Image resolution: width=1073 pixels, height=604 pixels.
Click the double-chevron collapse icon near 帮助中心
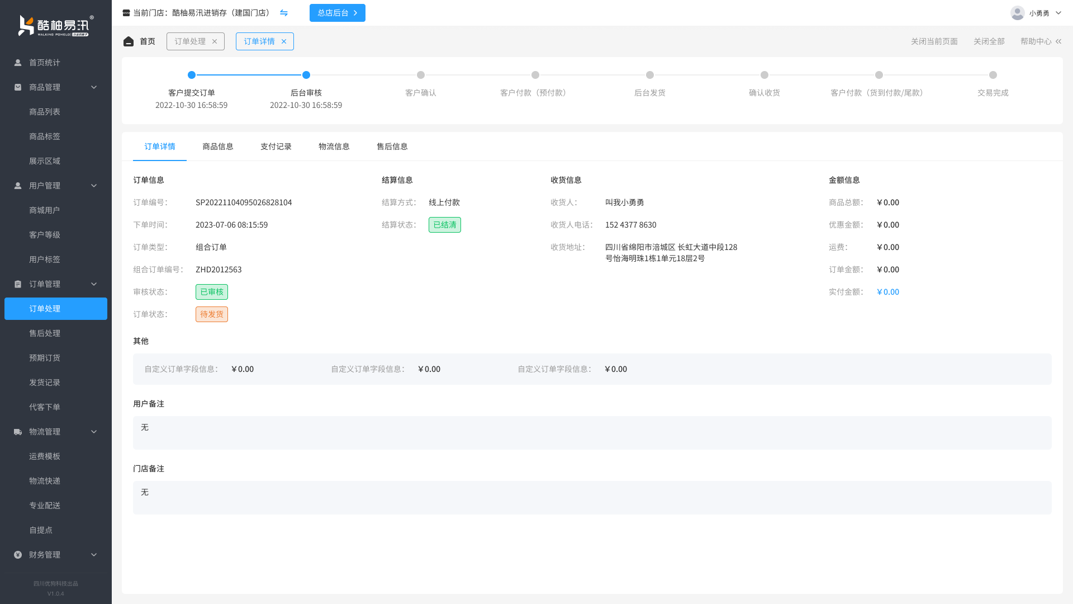point(1058,41)
